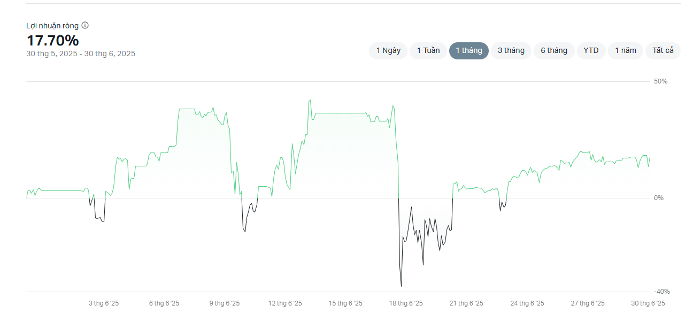The width and height of the screenshot is (693, 313).
Task: Select the YTD range
Action: pos(591,51)
